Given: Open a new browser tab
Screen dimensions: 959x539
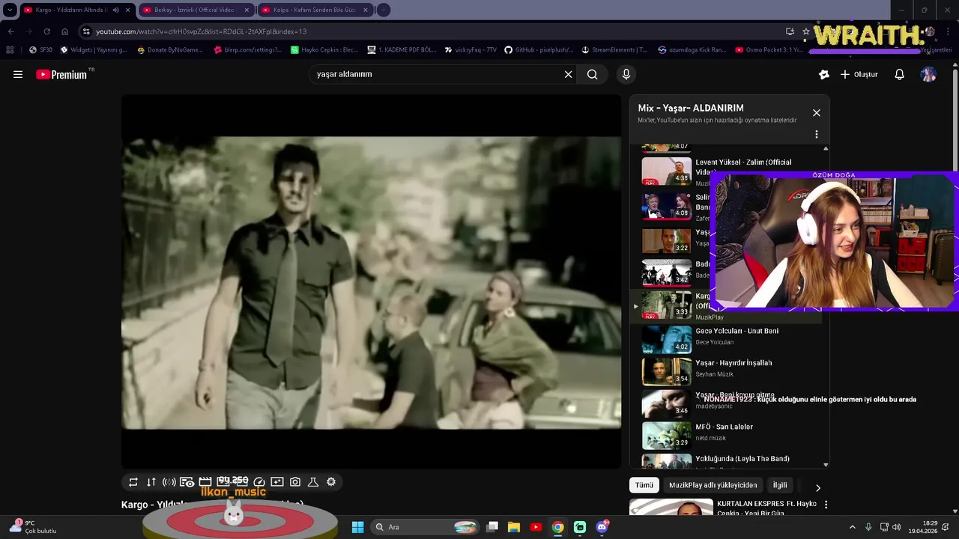Looking at the screenshot, I should 383,10.
